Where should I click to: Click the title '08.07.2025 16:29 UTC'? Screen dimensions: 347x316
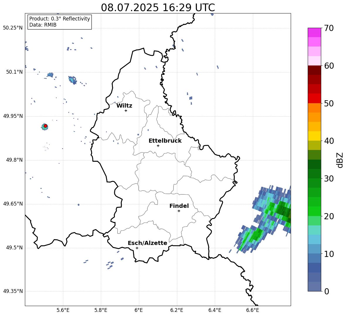(158, 8)
